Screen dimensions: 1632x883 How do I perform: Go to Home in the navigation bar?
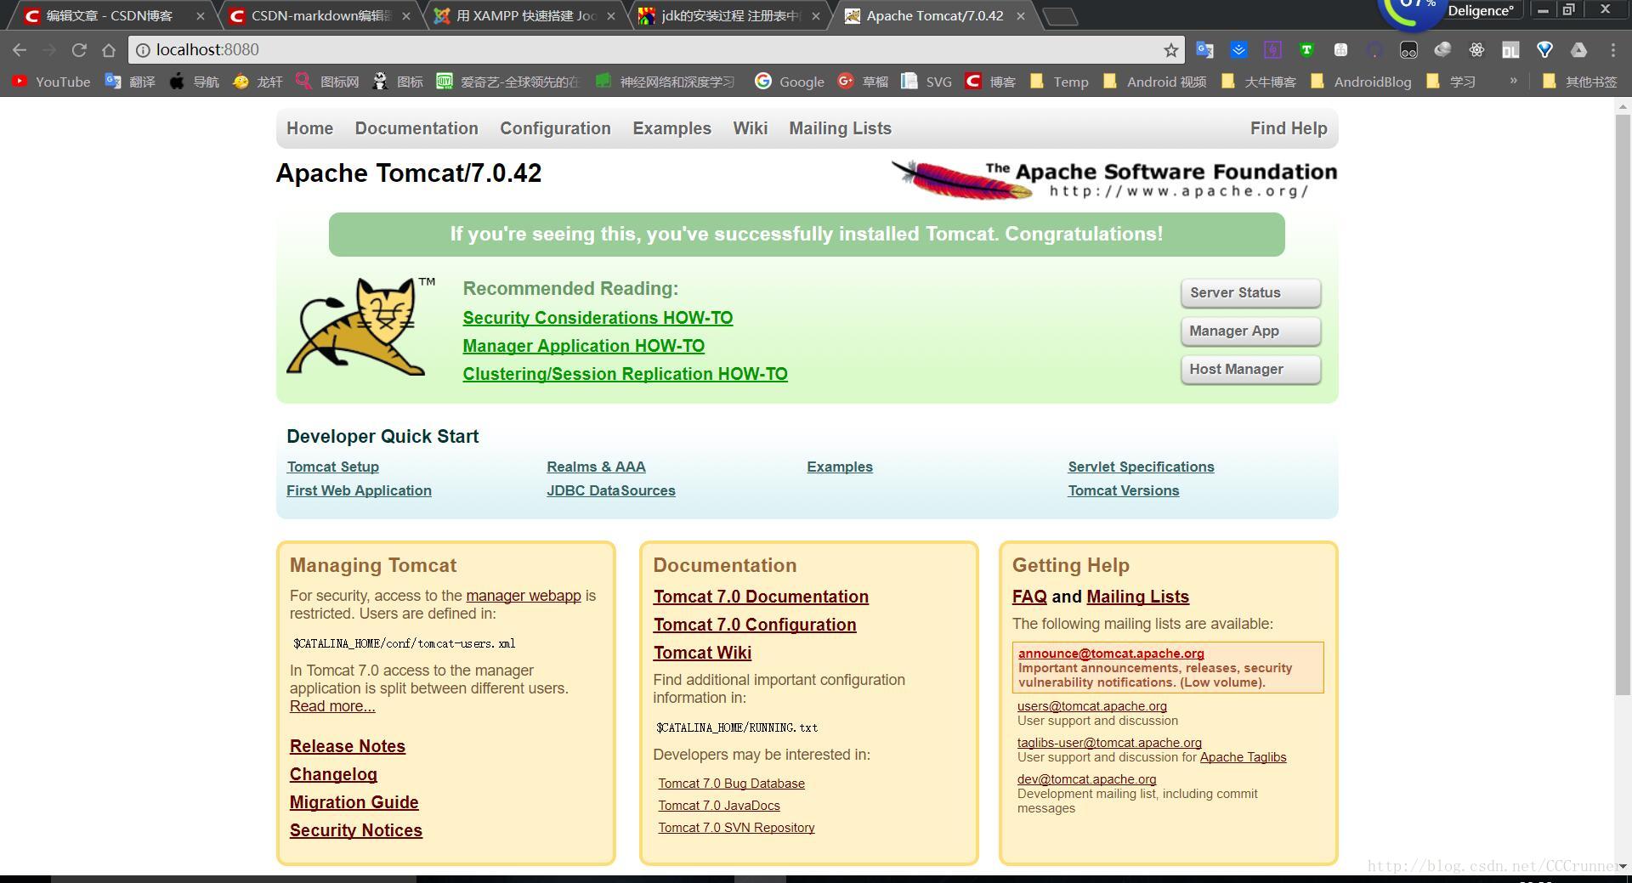click(x=309, y=128)
